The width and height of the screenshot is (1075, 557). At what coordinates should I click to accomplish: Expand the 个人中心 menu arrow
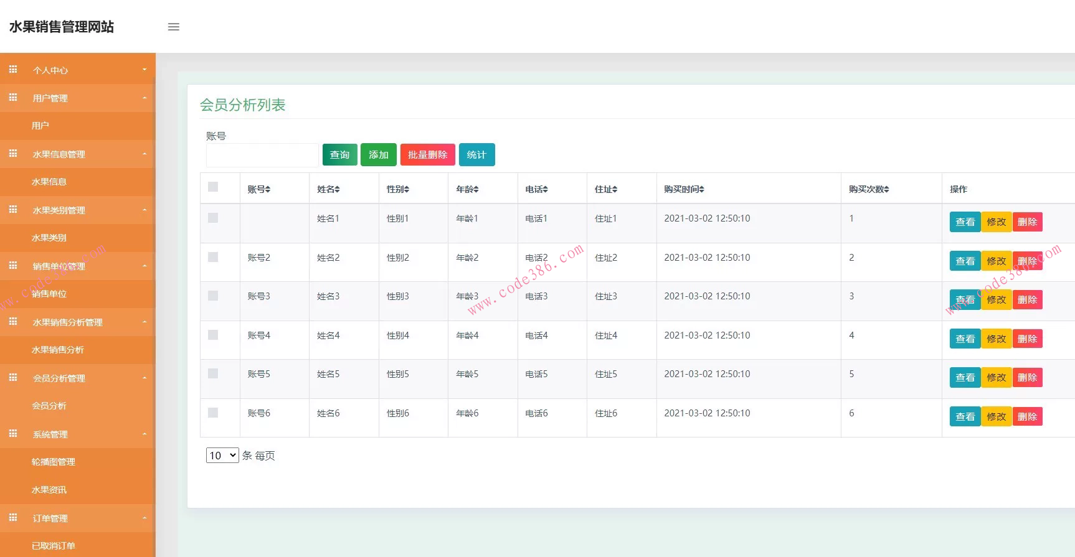pos(144,70)
